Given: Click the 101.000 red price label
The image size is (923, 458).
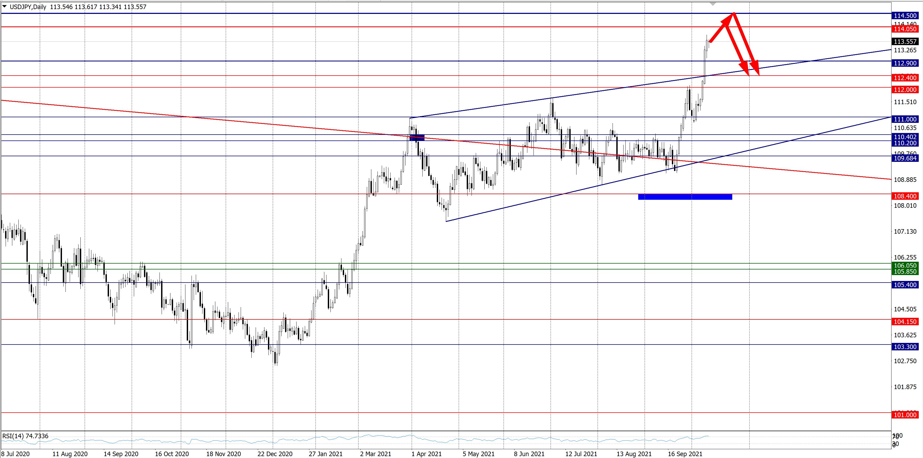Looking at the screenshot, I should [905, 415].
